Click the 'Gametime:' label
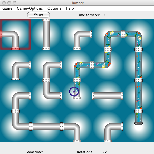 [34, 152]
